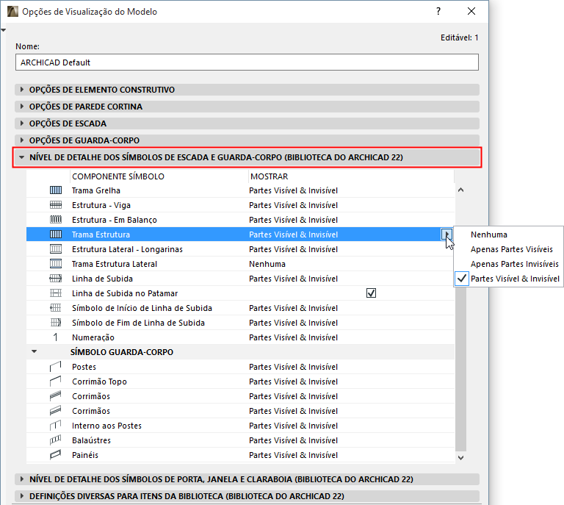Select the Postes row label
564x505 pixels.
click(x=84, y=367)
